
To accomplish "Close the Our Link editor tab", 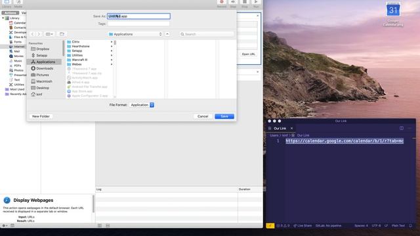I will [291, 128].
